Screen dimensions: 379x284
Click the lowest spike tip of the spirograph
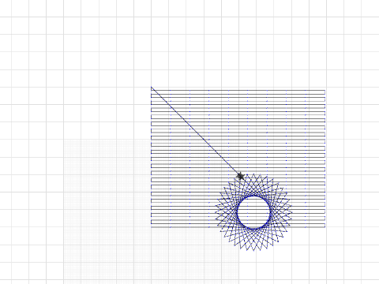(x=253, y=251)
